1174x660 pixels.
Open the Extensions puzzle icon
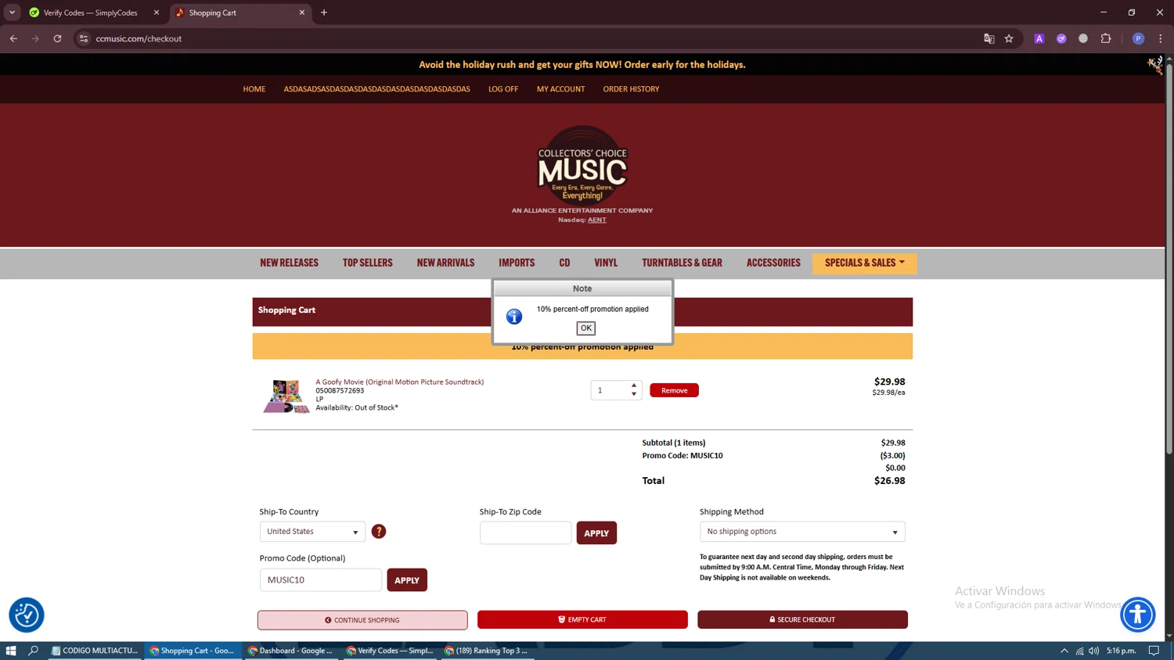pyautogui.click(x=1106, y=38)
